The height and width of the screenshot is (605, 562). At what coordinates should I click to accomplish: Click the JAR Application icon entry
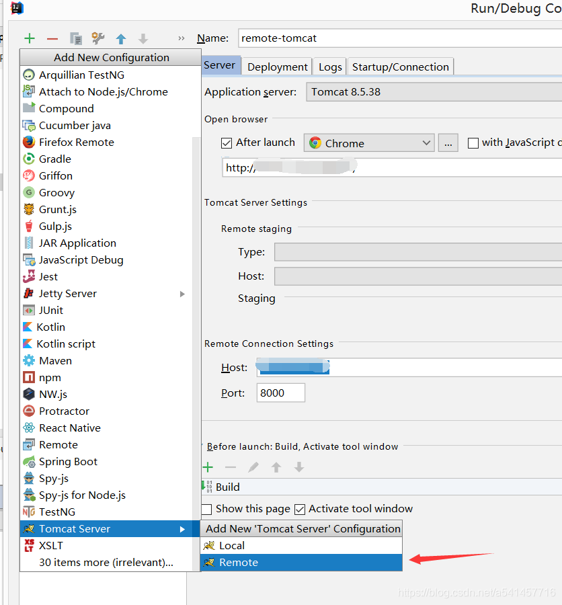[x=29, y=243]
